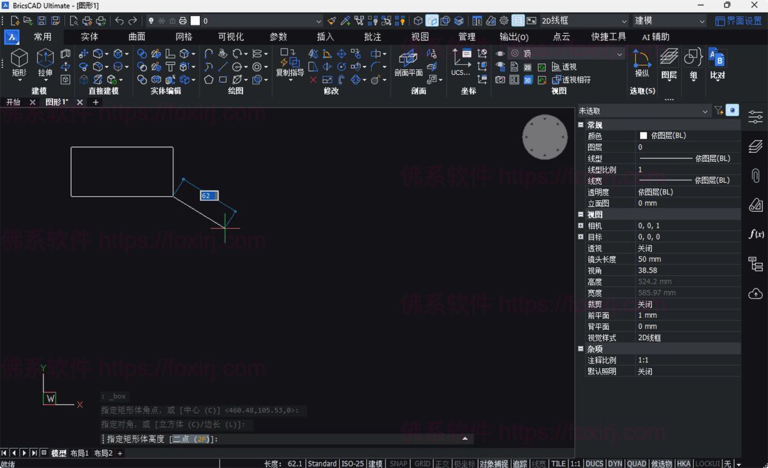
Task: Turn on GRID in the status bar
Action: (x=422, y=464)
